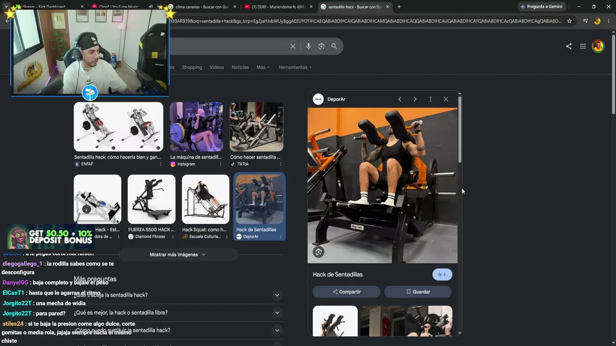Switch to the clima canarias tab

[x=202, y=7]
